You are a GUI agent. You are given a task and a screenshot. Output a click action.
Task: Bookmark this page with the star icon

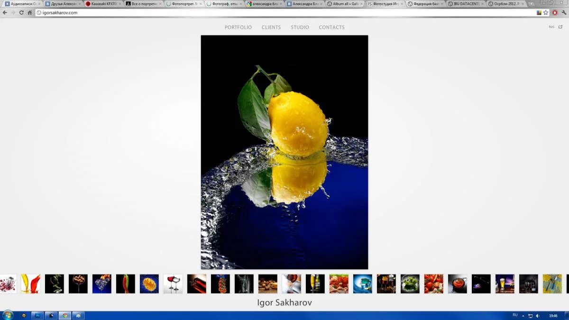[x=546, y=13]
